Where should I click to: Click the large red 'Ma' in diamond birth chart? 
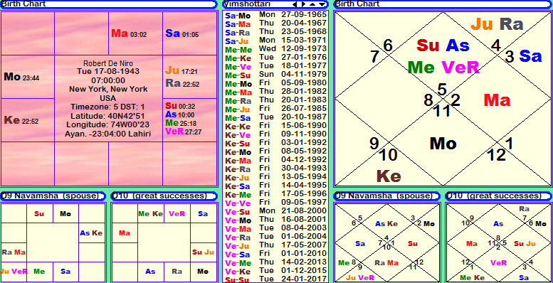(x=497, y=100)
